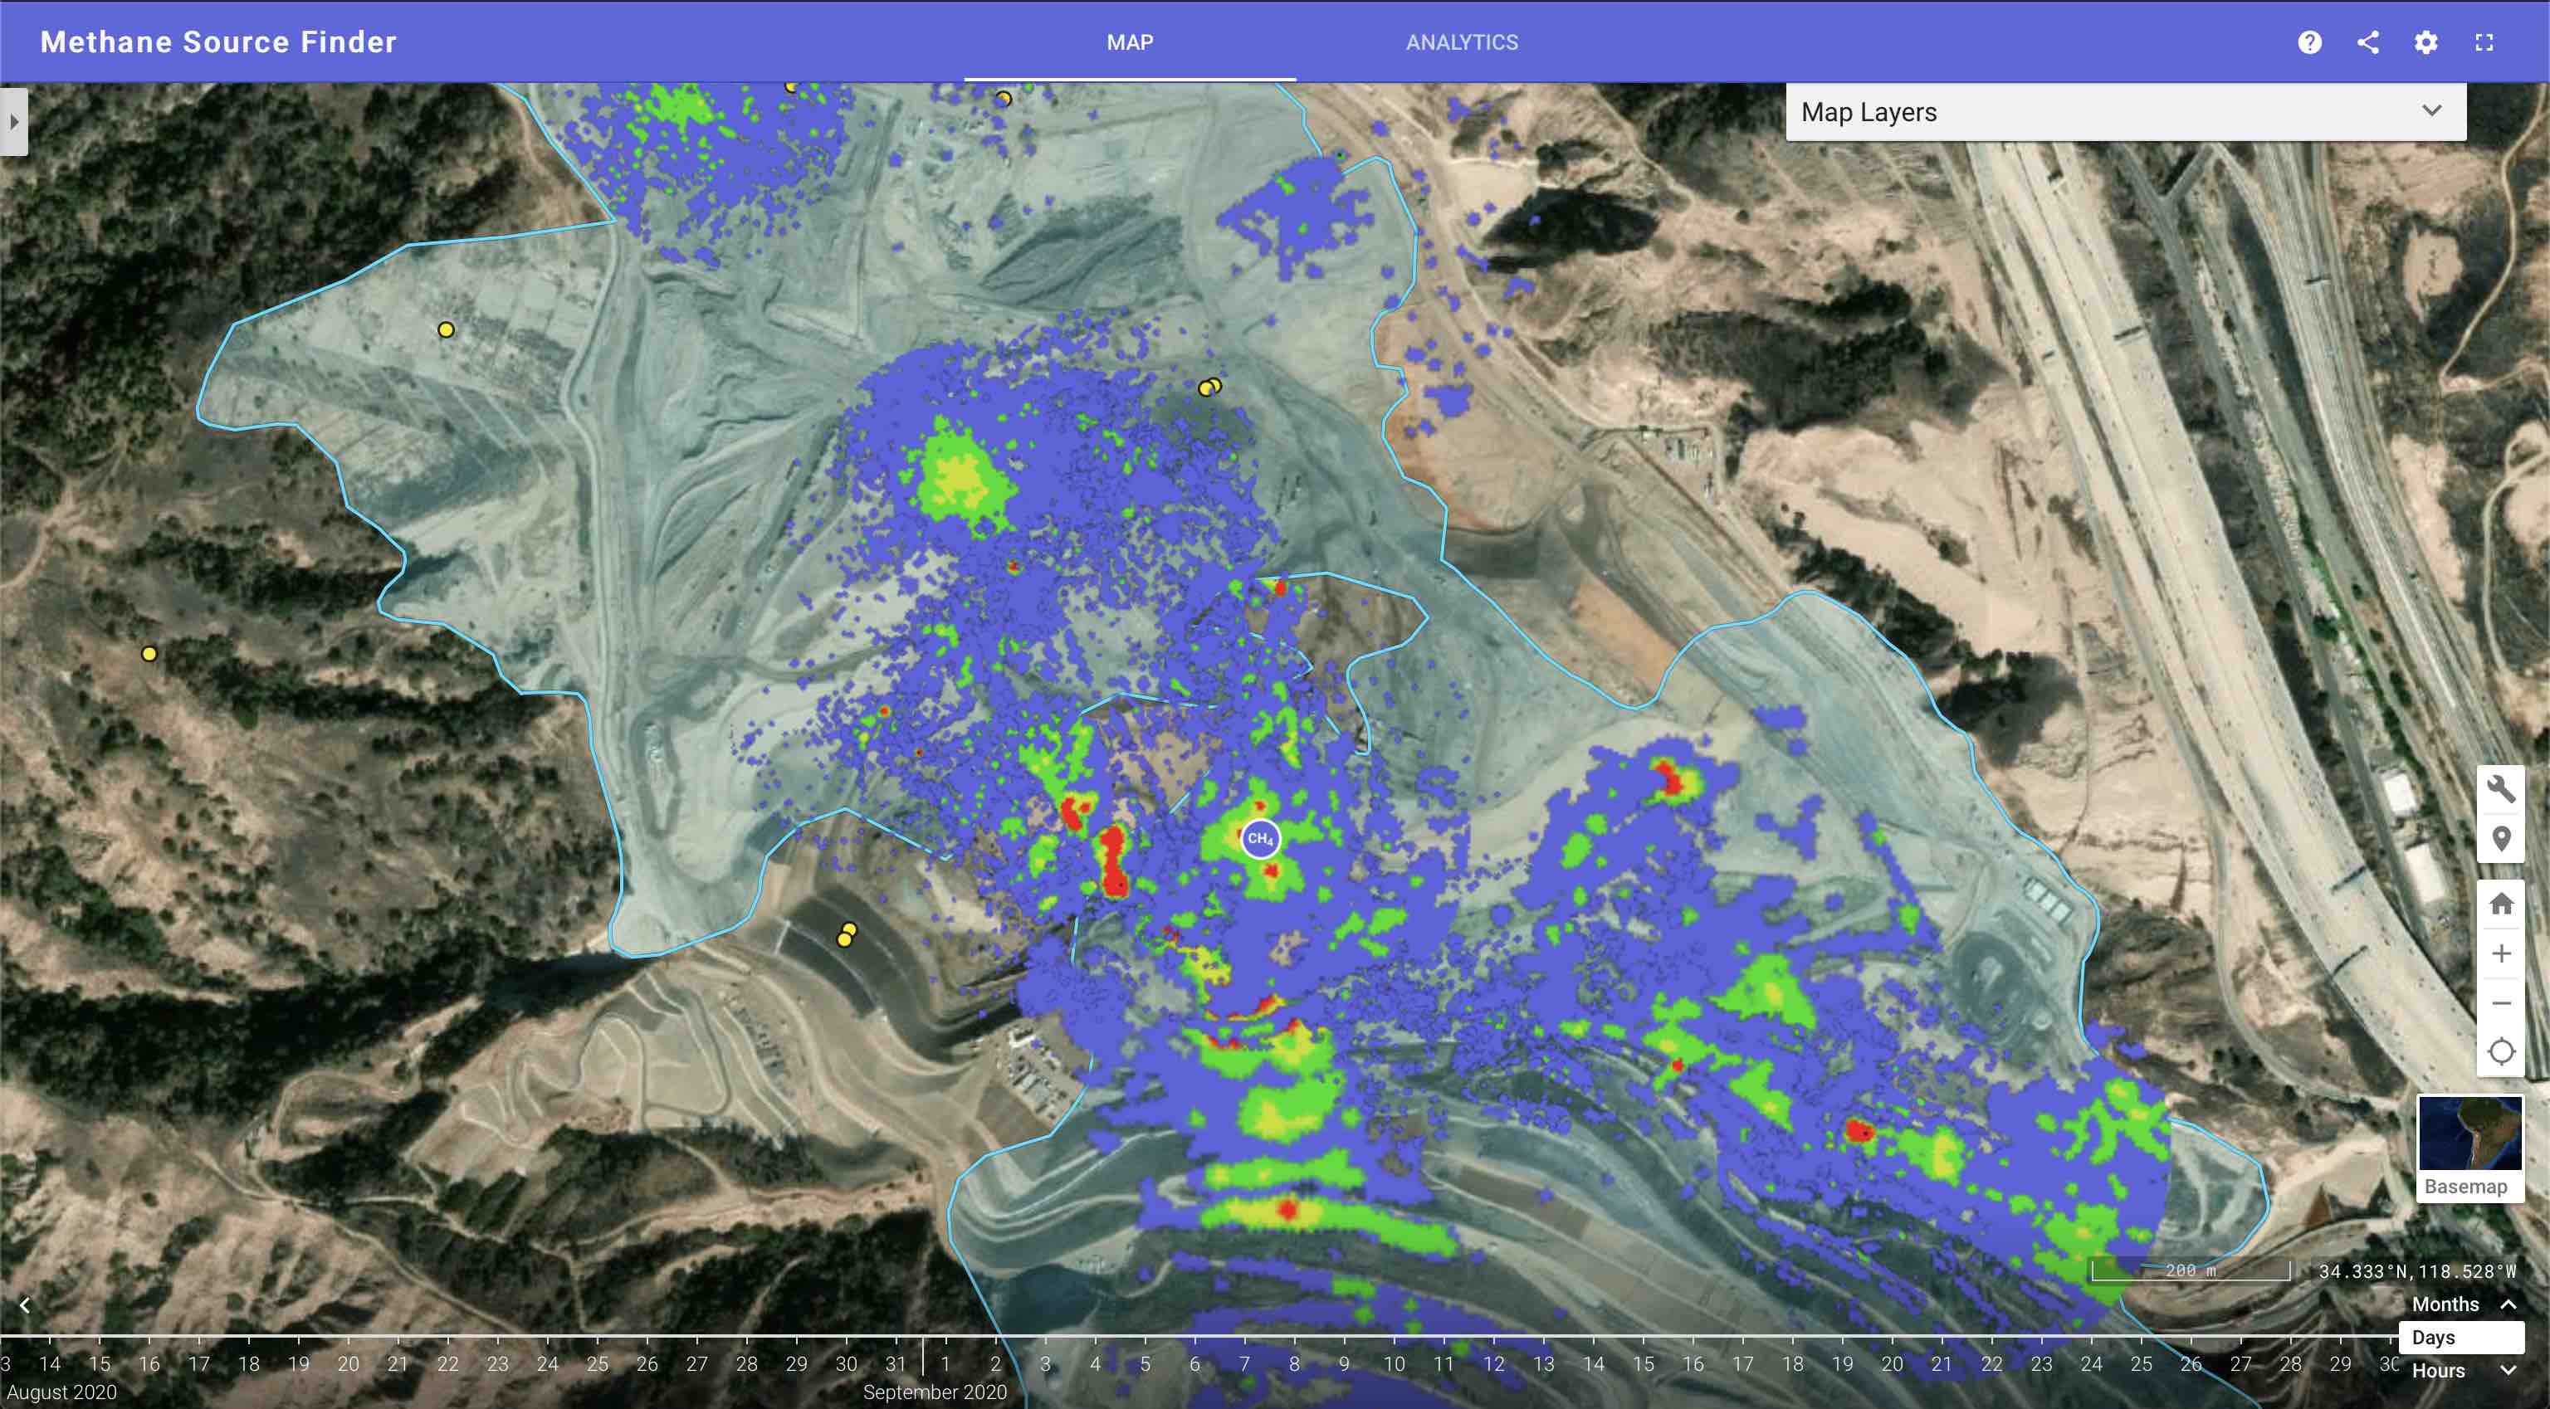Select Days in the timeline selector

click(x=2433, y=1337)
